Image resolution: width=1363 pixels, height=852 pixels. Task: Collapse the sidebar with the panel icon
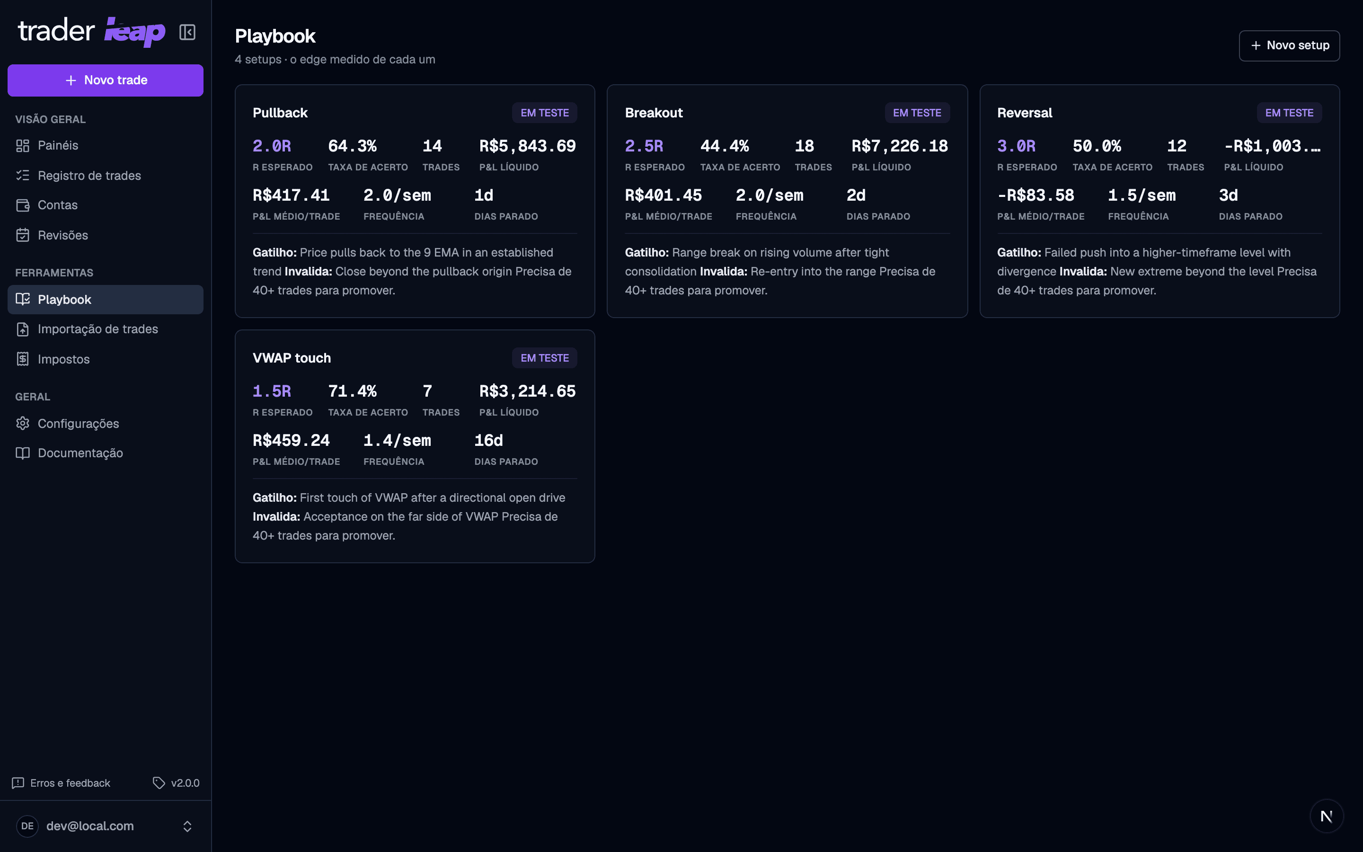click(x=187, y=32)
